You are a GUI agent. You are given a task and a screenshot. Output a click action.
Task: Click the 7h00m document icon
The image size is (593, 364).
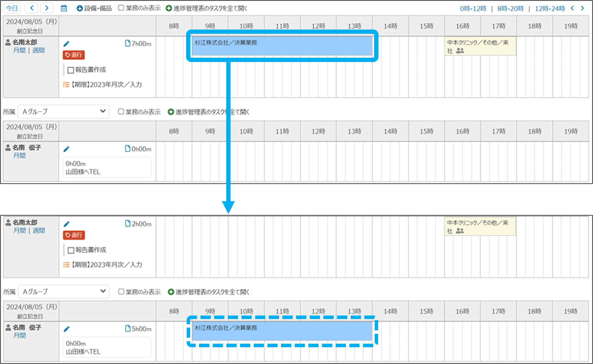[128, 43]
